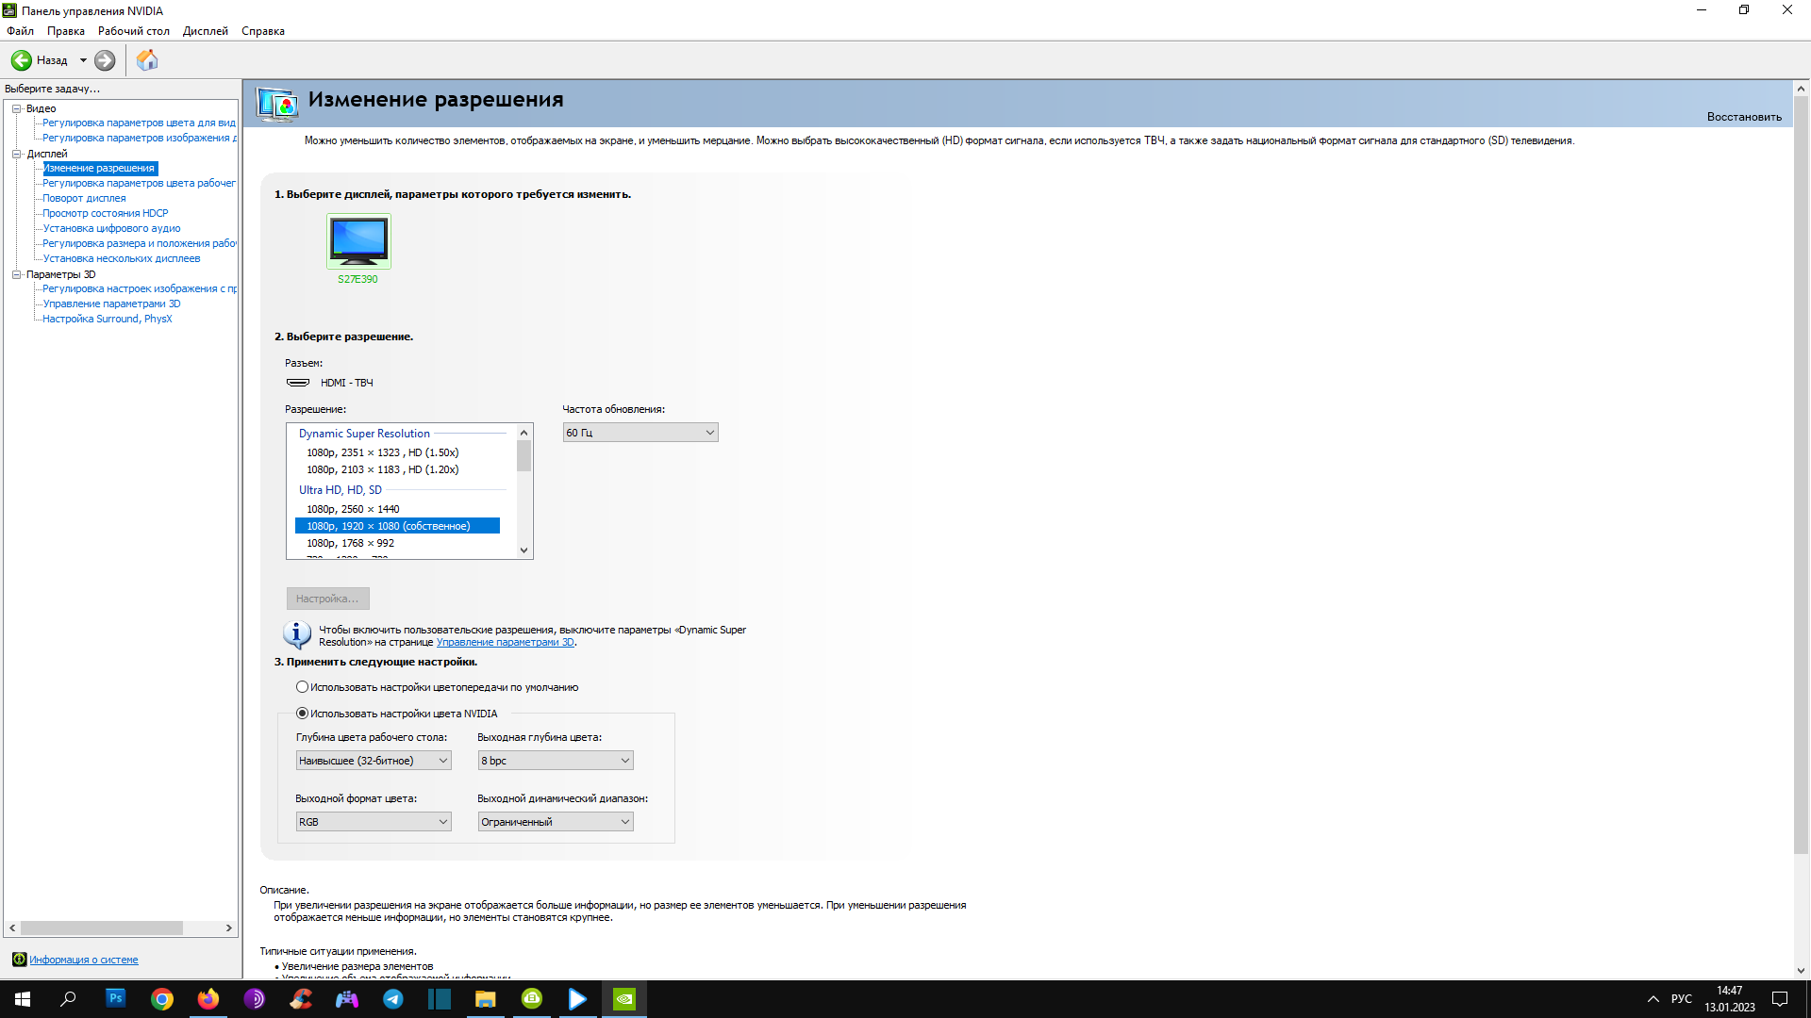Viewport: 1811px width, 1018px height.
Task: Open the Рабочий стол menu
Action: tap(134, 31)
